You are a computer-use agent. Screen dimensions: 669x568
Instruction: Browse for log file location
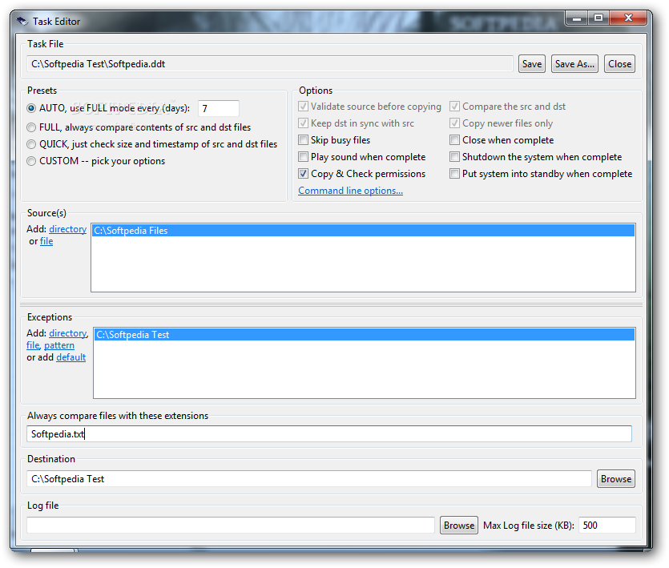458,526
